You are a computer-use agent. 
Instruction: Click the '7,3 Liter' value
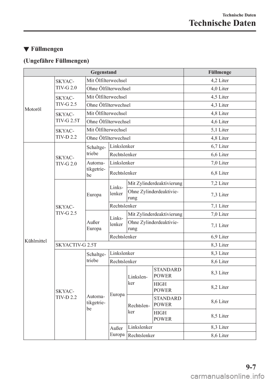tap(220, 195)
